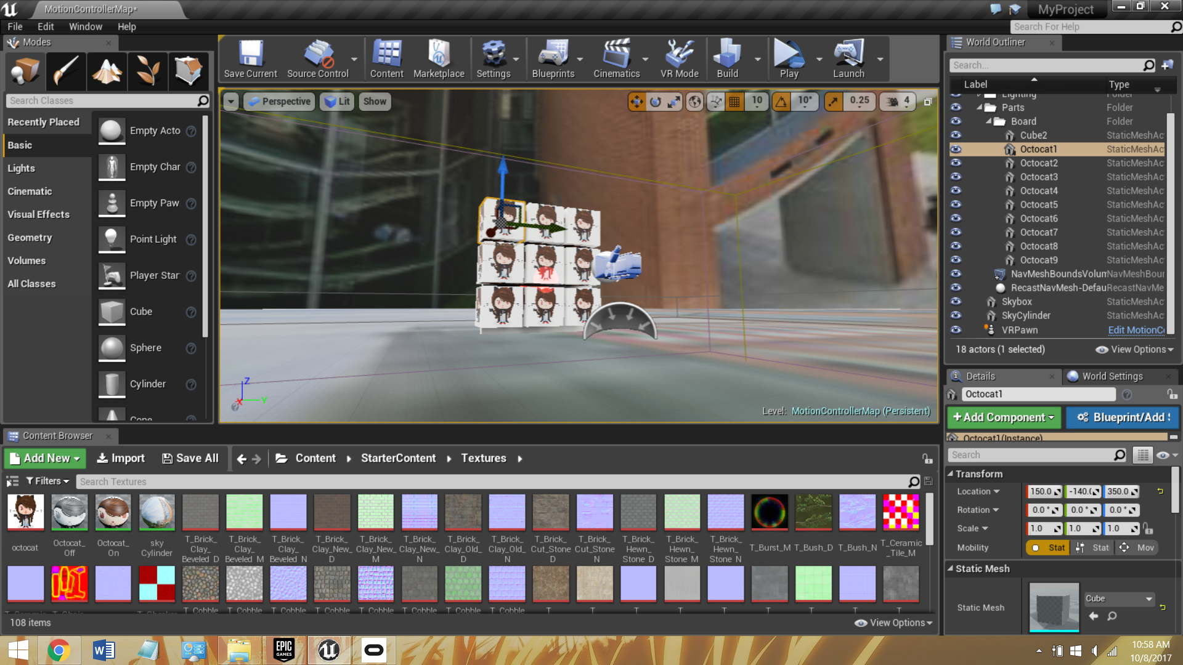Collapse the Board folder in the outliner
The width and height of the screenshot is (1183, 665).
pos(989,121)
